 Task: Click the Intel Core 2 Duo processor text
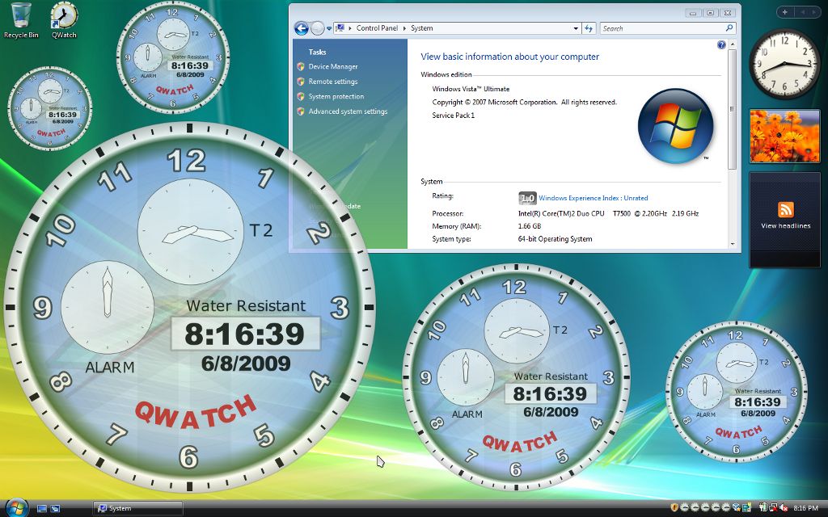(608, 213)
